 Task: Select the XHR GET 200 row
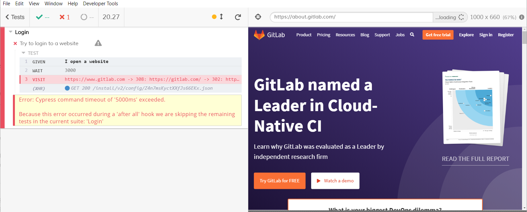pos(130,88)
